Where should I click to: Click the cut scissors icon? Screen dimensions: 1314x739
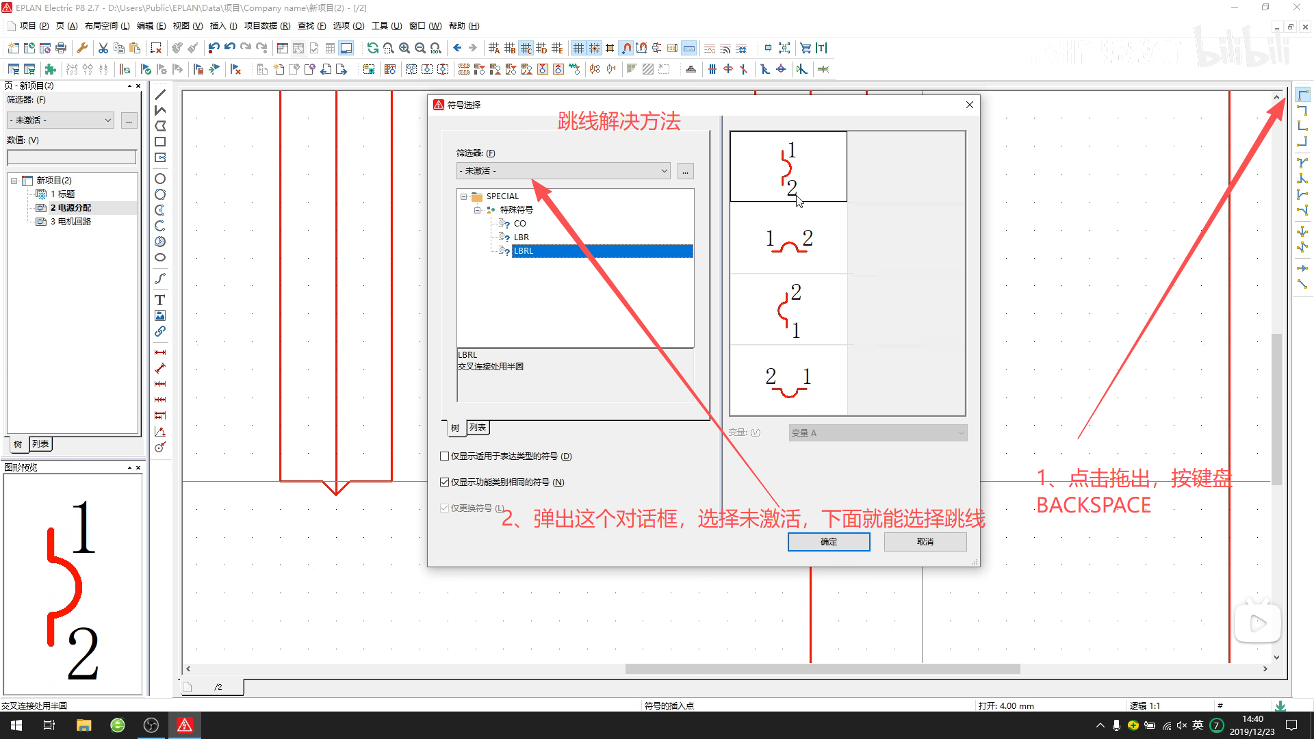click(x=103, y=48)
